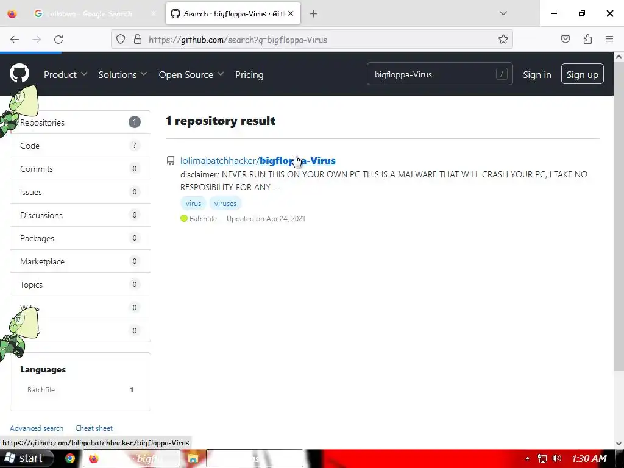This screenshot has height=468, width=624.
Task: Select the Commits filter
Action: pos(80,169)
